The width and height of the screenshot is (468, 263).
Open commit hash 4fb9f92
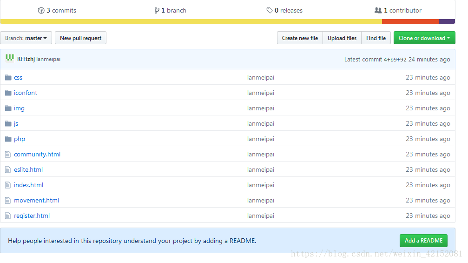tap(395, 60)
